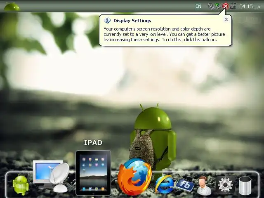Click the green Safely Remove Hardware tray icon

[x=218, y=7]
